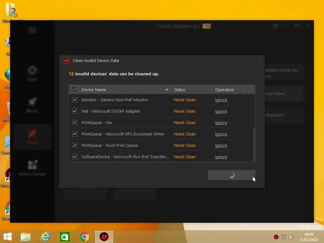Image resolution: width=324 pixels, height=243 pixels.
Task: Ignore the Microsoft ISATAP Adapter entry
Action: pos(221,111)
